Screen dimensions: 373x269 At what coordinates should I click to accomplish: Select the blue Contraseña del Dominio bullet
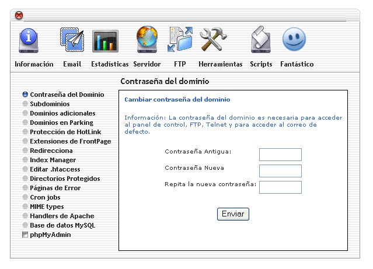[25, 94]
